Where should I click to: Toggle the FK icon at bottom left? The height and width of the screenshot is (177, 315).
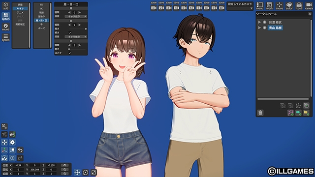[4, 158]
